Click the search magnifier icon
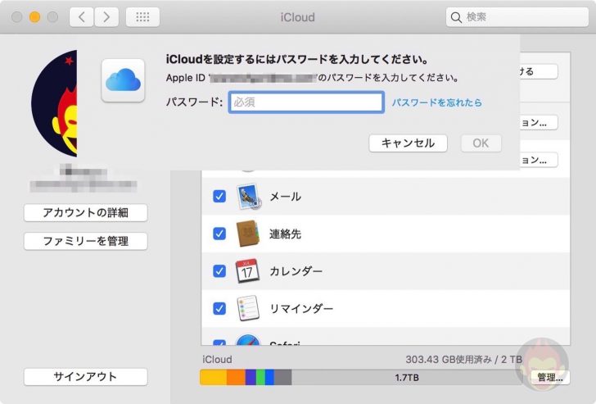 tap(456, 17)
